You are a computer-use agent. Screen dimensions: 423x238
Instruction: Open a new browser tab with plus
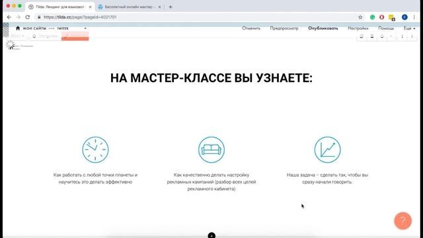pyautogui.click(x=171, y=7)
